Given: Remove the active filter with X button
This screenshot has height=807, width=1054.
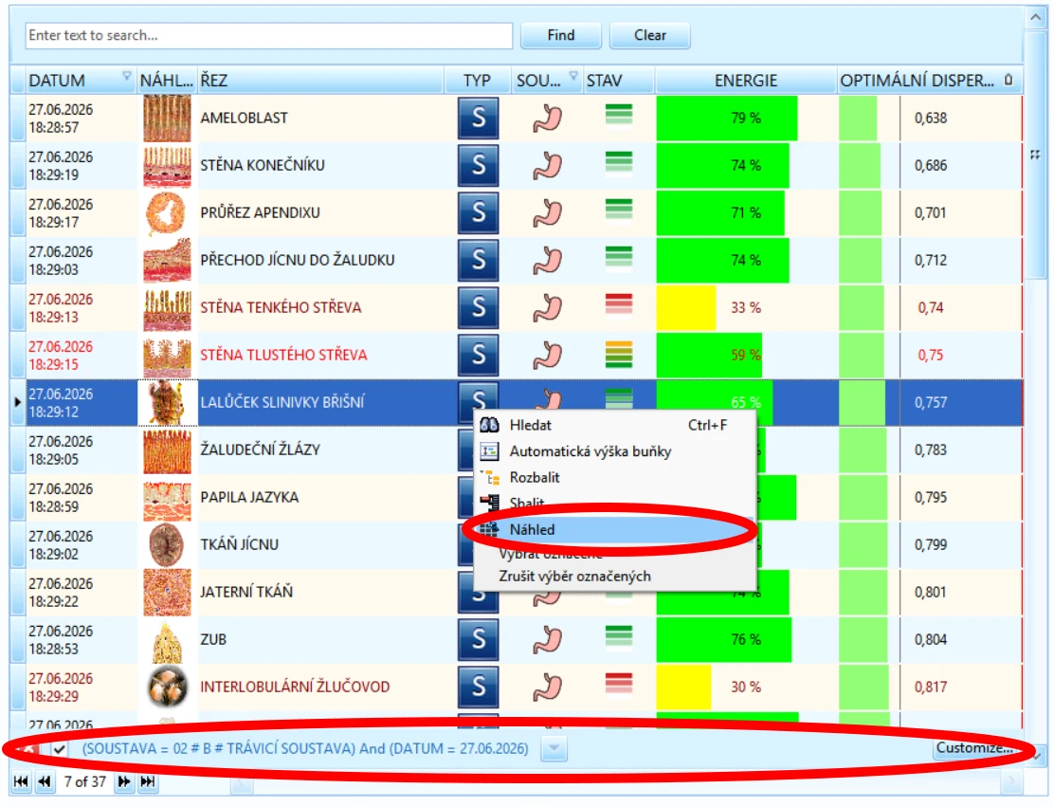Looking at the screenshot, I should point(27,748).
